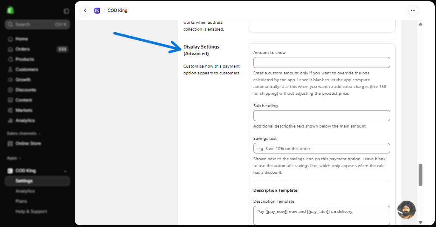Open the three-dots more menu
The width and height of the screenshot is (436, 227).
pyautogui.click(x=413, y=11)
